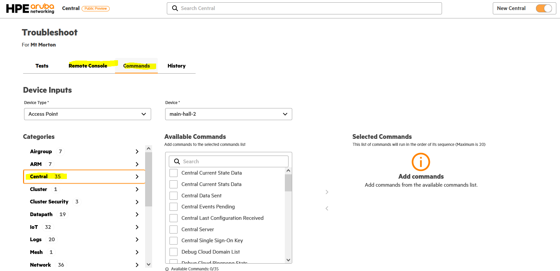Click the move-left arrow to remove commands

click(x=327, y=208)
